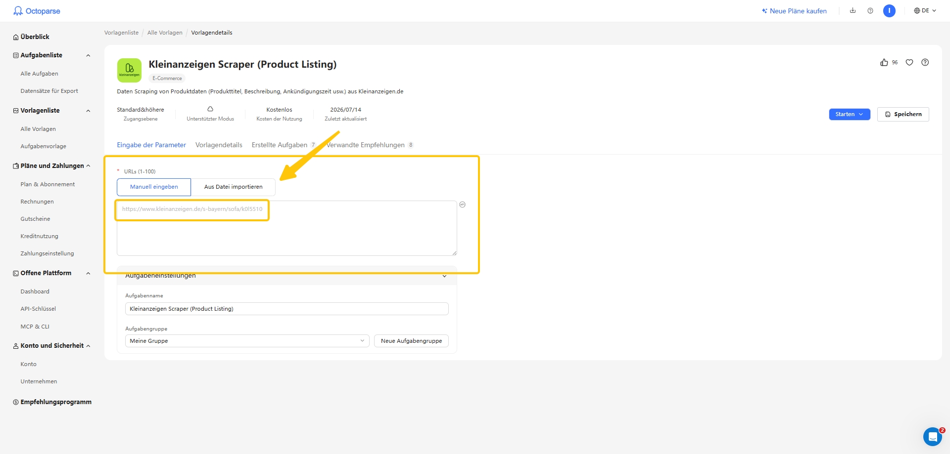Collapse the Vorlagenliste sidebar section
Image resolution: width=950 pixels, height=454 pixels.
pos(88,111)
